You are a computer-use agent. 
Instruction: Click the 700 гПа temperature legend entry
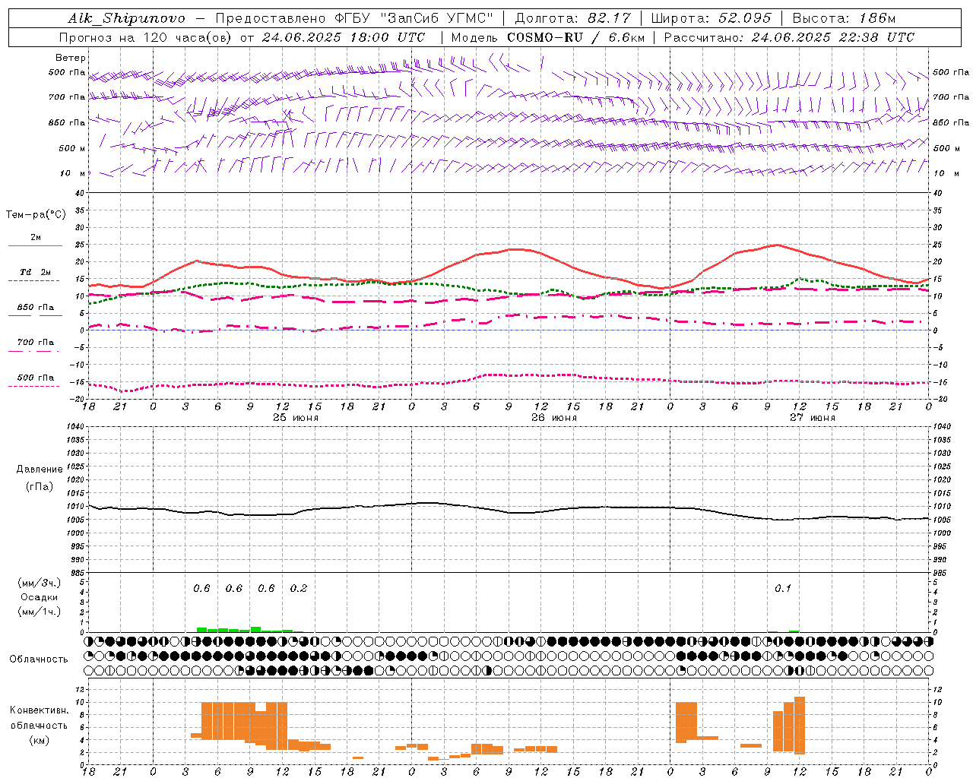click(x=35, y=343)
